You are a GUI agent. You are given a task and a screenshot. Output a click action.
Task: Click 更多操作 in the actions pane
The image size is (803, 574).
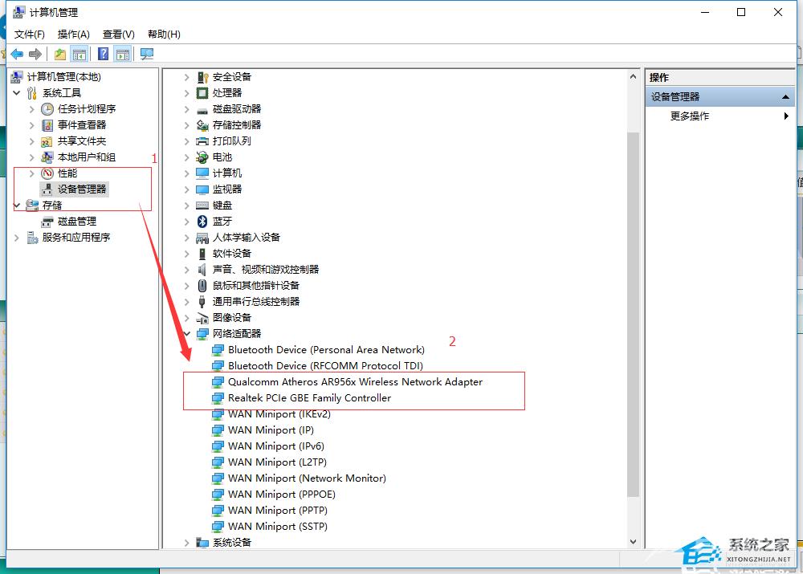coord(690,116)
